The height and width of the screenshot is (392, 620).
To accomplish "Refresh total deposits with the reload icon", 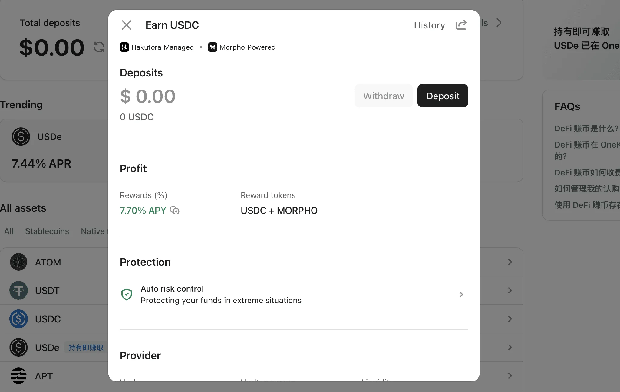I will tap(99, 47).
